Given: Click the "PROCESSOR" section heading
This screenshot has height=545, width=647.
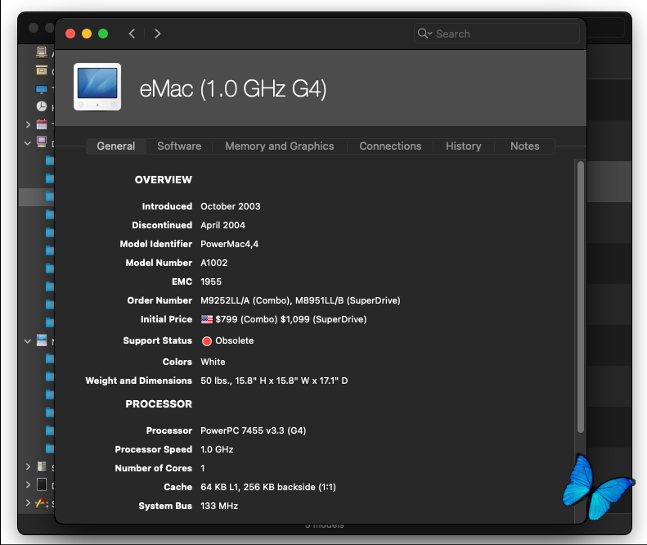Looking at the screenshot, I should [159, 403].
